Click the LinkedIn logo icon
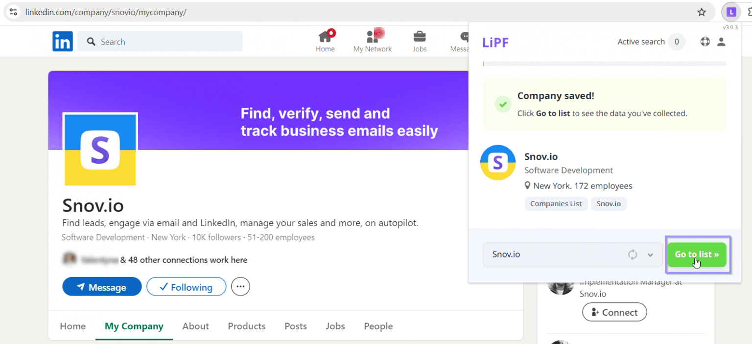 point(63,42)
